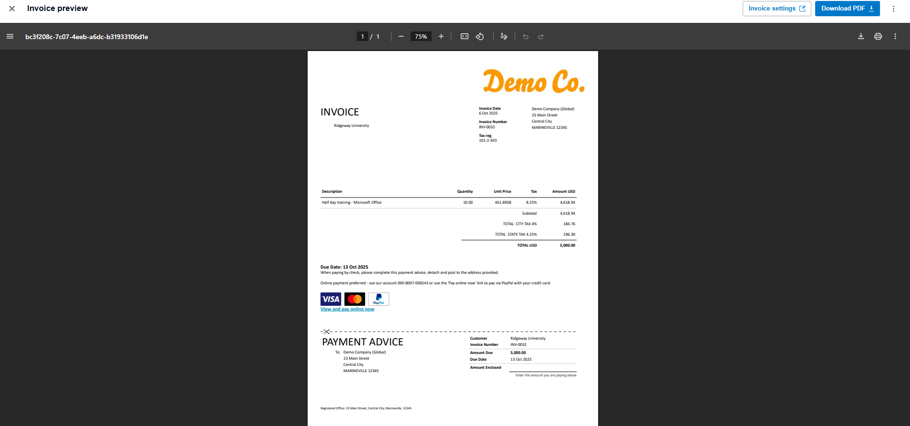
Task: Click the unit price 461.8938
Action: pos(503,203)
